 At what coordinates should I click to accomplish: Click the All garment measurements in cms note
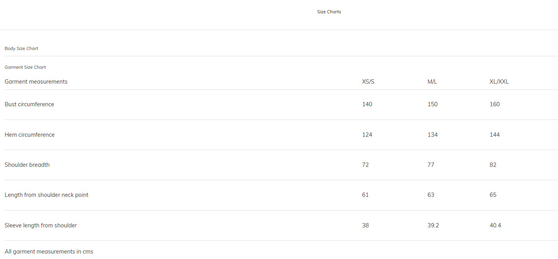49,252
